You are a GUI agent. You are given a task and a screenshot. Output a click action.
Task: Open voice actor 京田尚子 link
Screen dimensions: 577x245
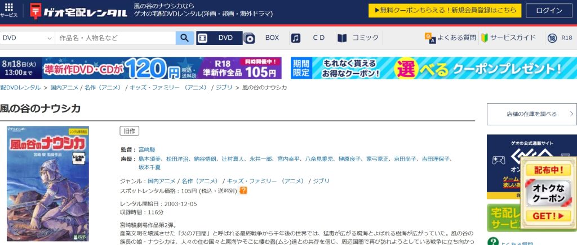[x=405, y=159]
